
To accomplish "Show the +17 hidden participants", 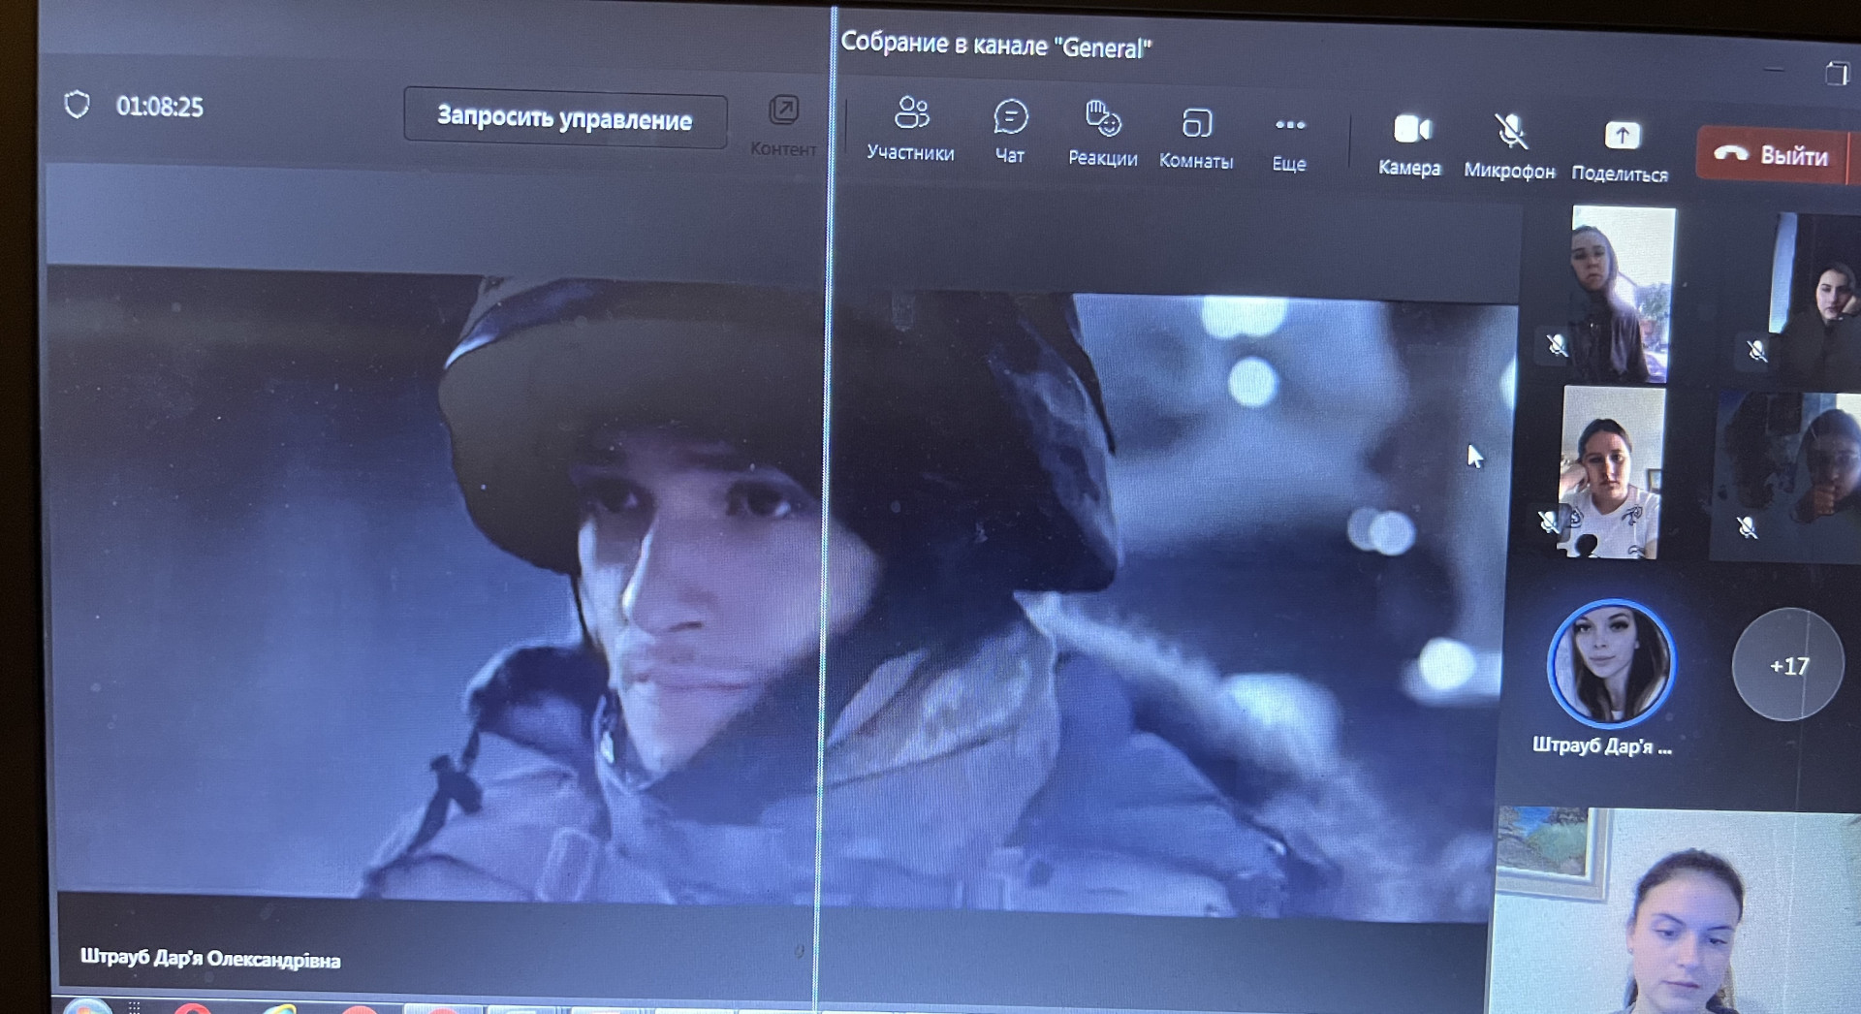I will 1788,665.
